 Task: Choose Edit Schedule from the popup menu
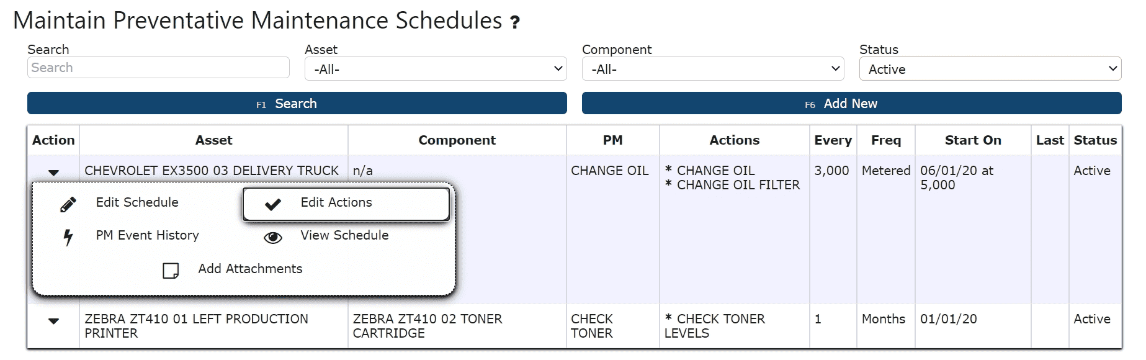pyautogui.click(x=137, y=202)
